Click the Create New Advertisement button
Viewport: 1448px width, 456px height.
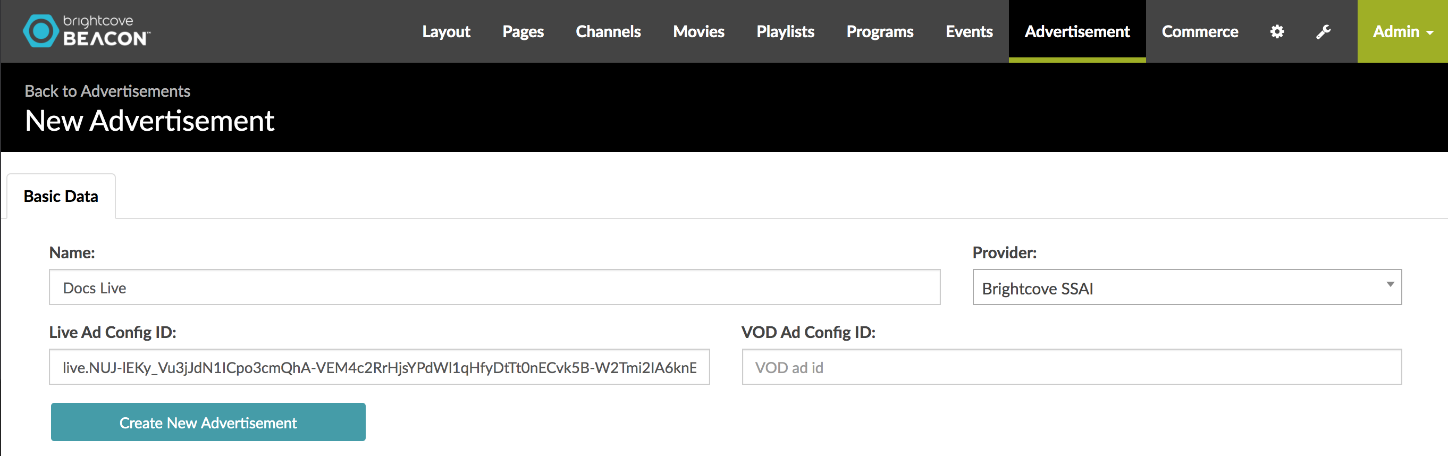(208, 423)
